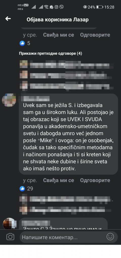Image resolution: width=121 pixels, height=258 pixels.
Task: Tap the like reaction icon beside 5
Action: pyautogui.click(x=22, y=43)
